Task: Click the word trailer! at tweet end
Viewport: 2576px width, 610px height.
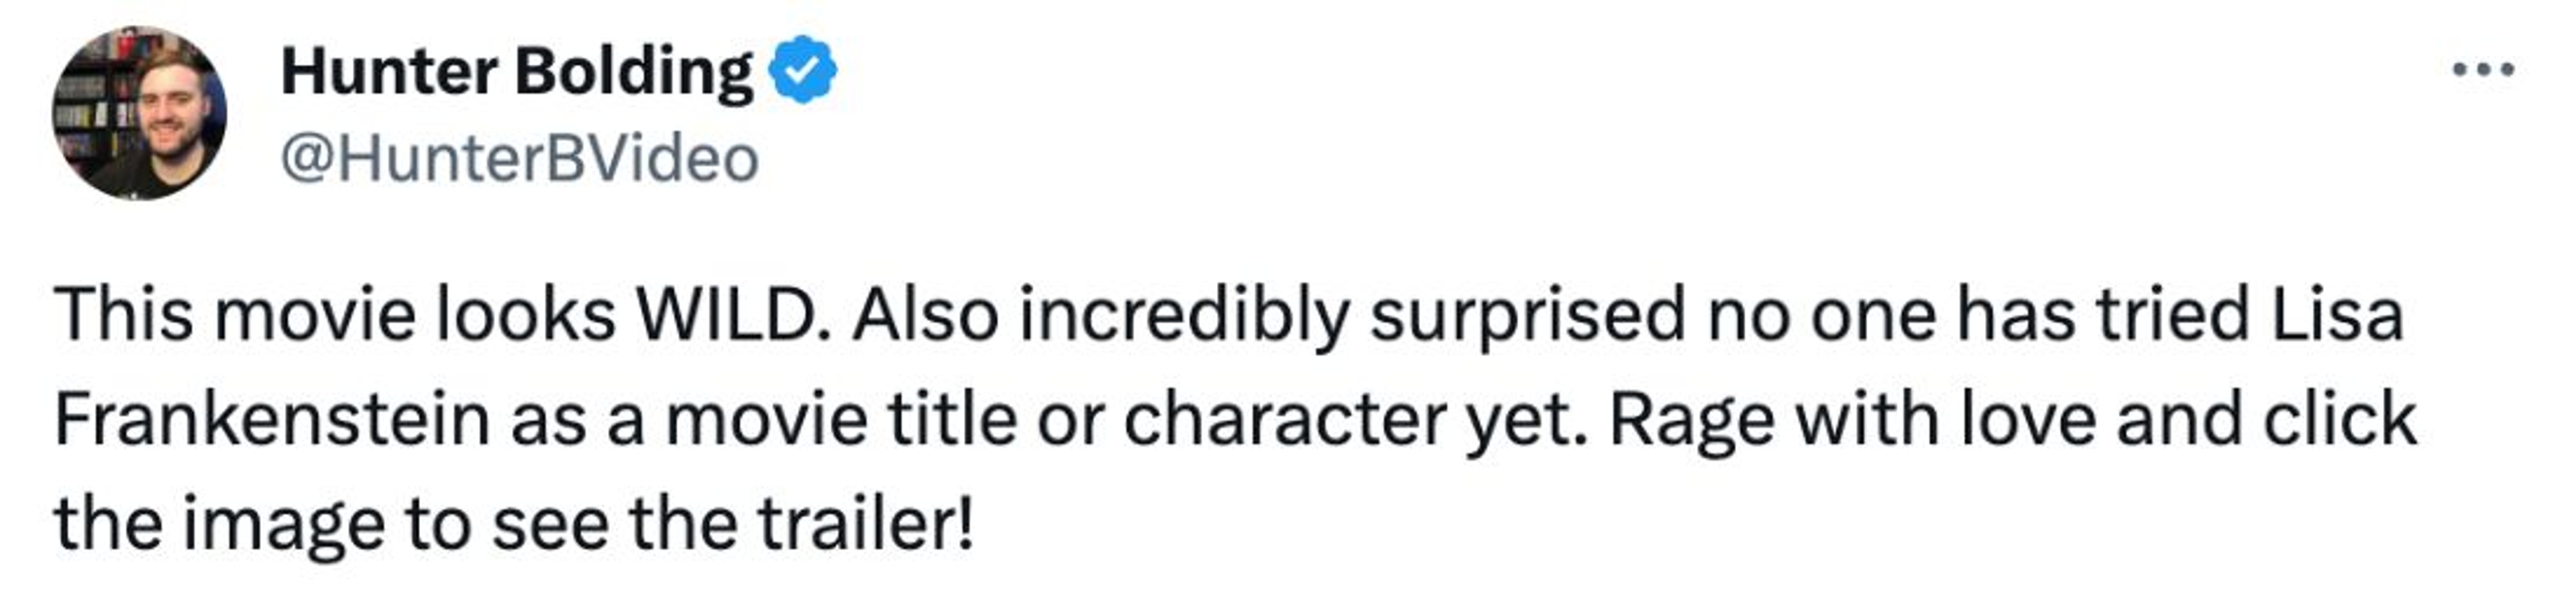Action: click(x=865, y=523)
